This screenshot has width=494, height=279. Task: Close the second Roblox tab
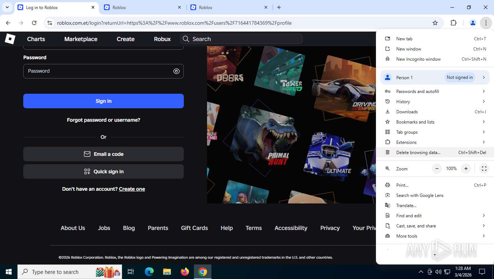point(179,7)
